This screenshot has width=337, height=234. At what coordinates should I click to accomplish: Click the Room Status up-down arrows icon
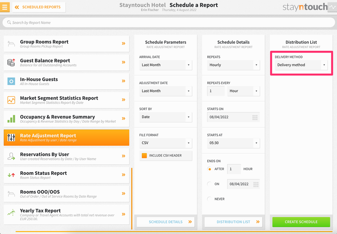(11, 175)
